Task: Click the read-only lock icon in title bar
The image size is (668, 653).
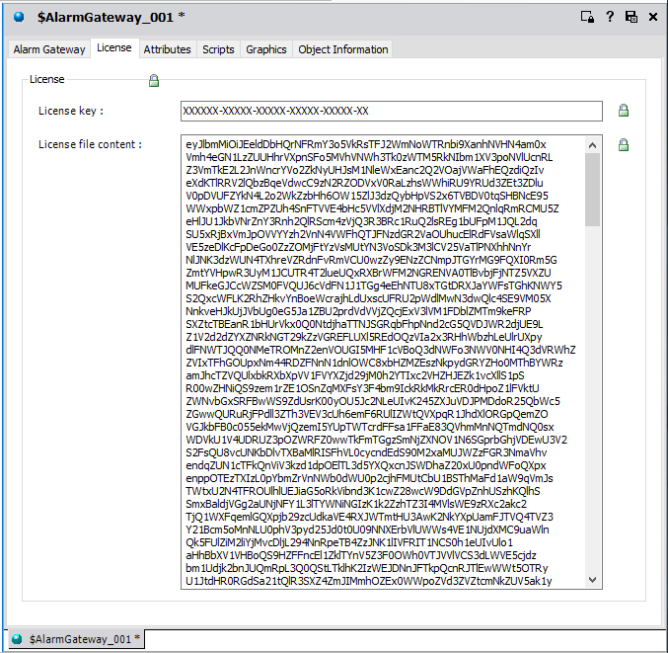Action: click(586, 17)
